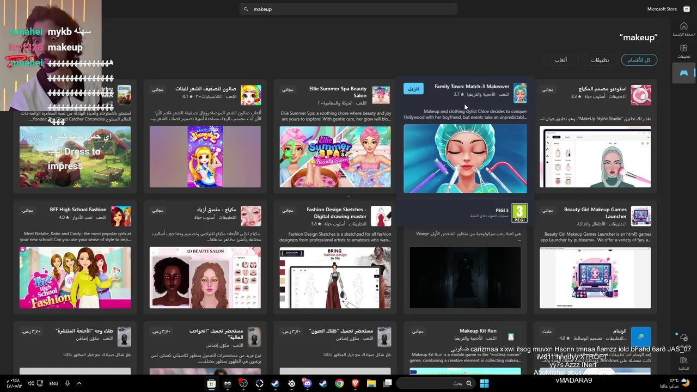Open the BFF High School Fashion icon

[121, 216]
